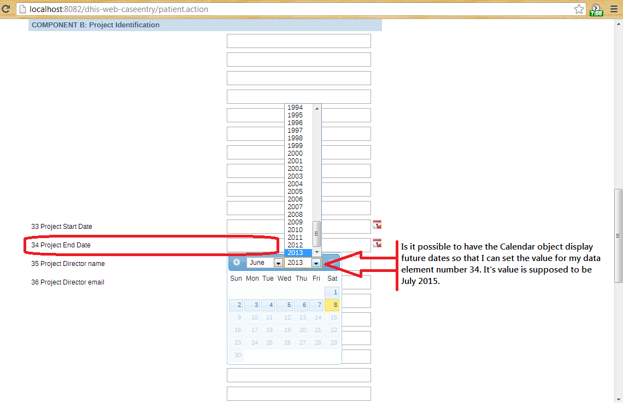Click the 'Sun' weekday header
This screenshot has width=623, height=403.
pyautogui.click(x=236, y=278)
